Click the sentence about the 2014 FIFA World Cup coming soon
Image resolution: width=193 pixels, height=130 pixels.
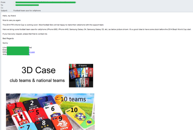pos(53,25)
